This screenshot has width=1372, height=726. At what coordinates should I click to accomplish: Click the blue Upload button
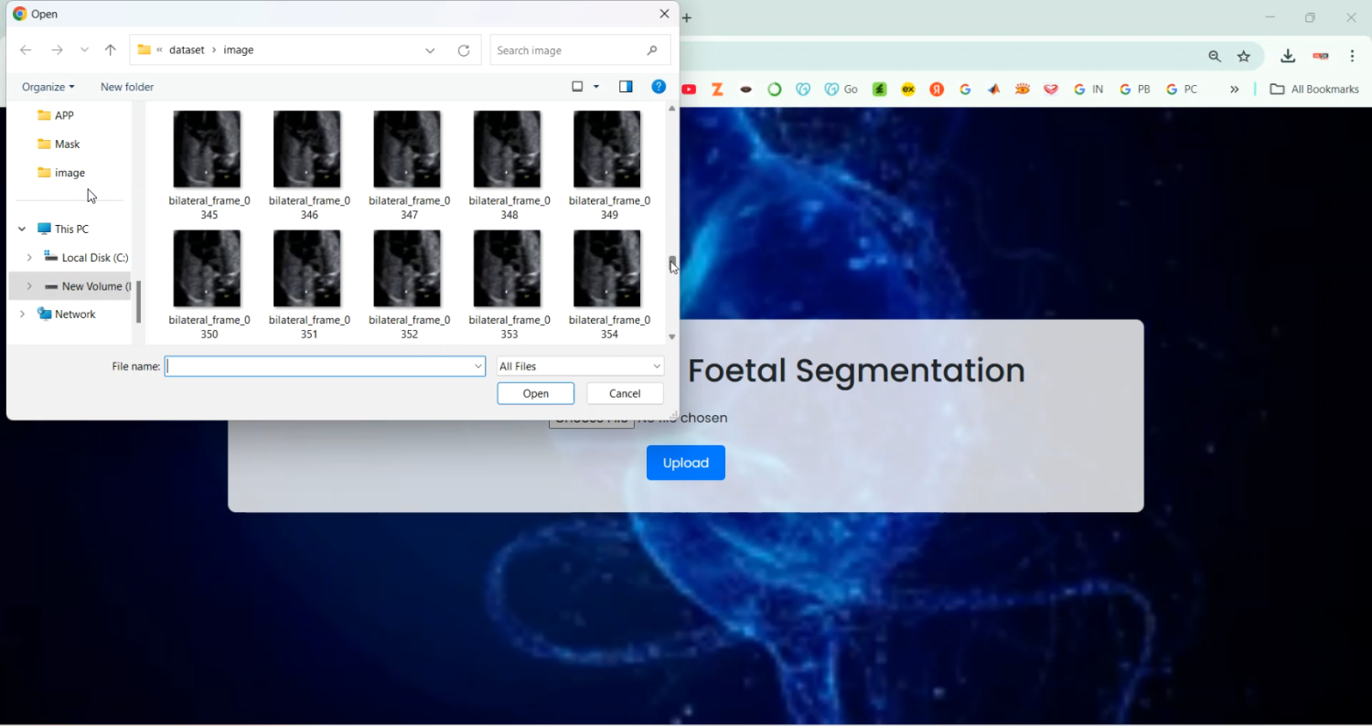tap(685, 463)
